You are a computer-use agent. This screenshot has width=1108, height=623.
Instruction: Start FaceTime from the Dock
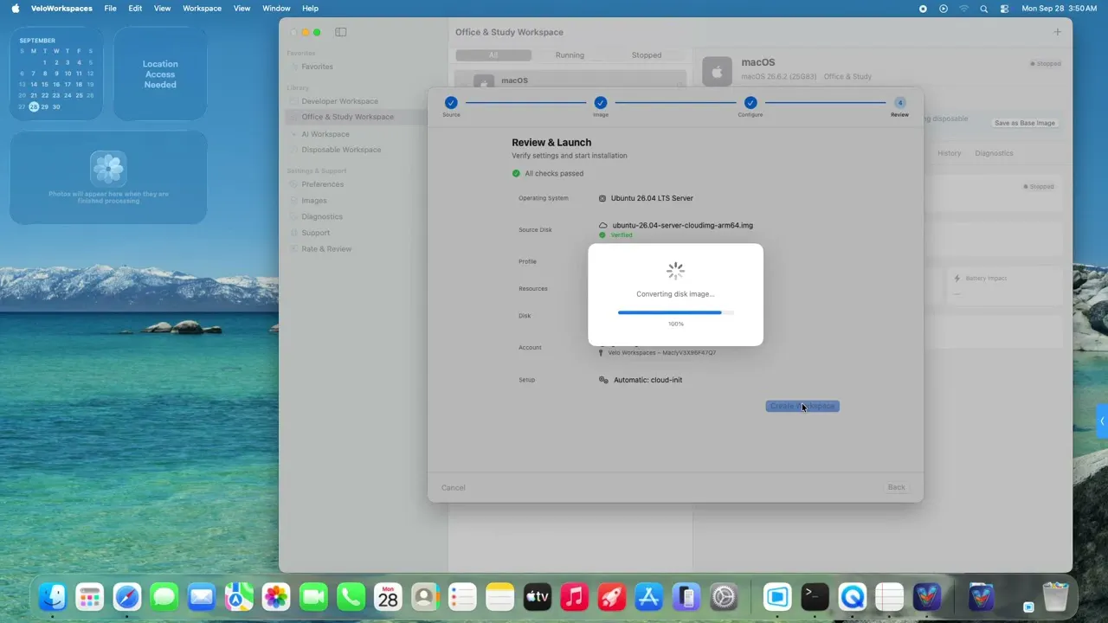313,597
